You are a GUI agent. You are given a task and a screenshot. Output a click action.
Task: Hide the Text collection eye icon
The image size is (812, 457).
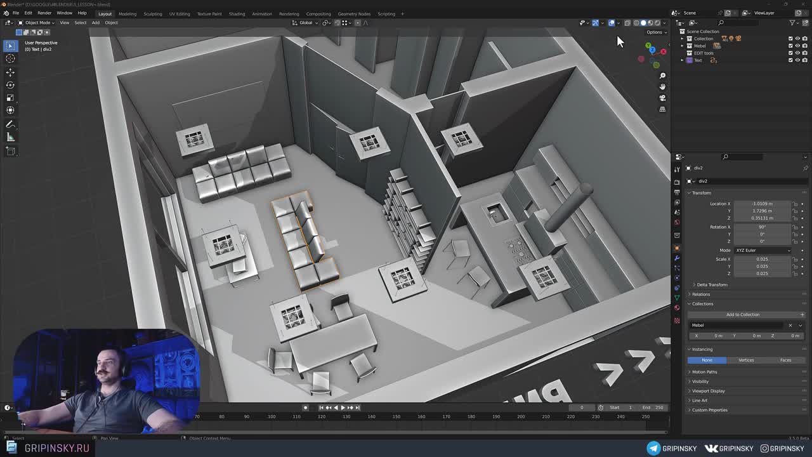(797, 60)
